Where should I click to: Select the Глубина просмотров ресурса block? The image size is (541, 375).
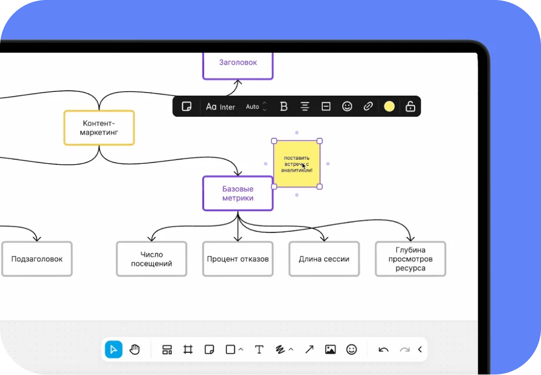coord(410,259)
